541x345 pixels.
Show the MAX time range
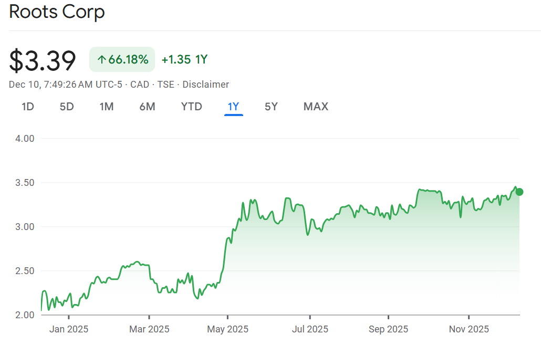[316, 107]
